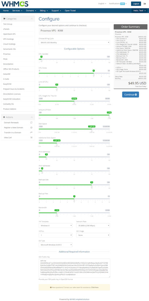Viewport: 149px width, 301px height.
Task: Click the shopping cart Categories icon
Action: [x=4, y=19]
